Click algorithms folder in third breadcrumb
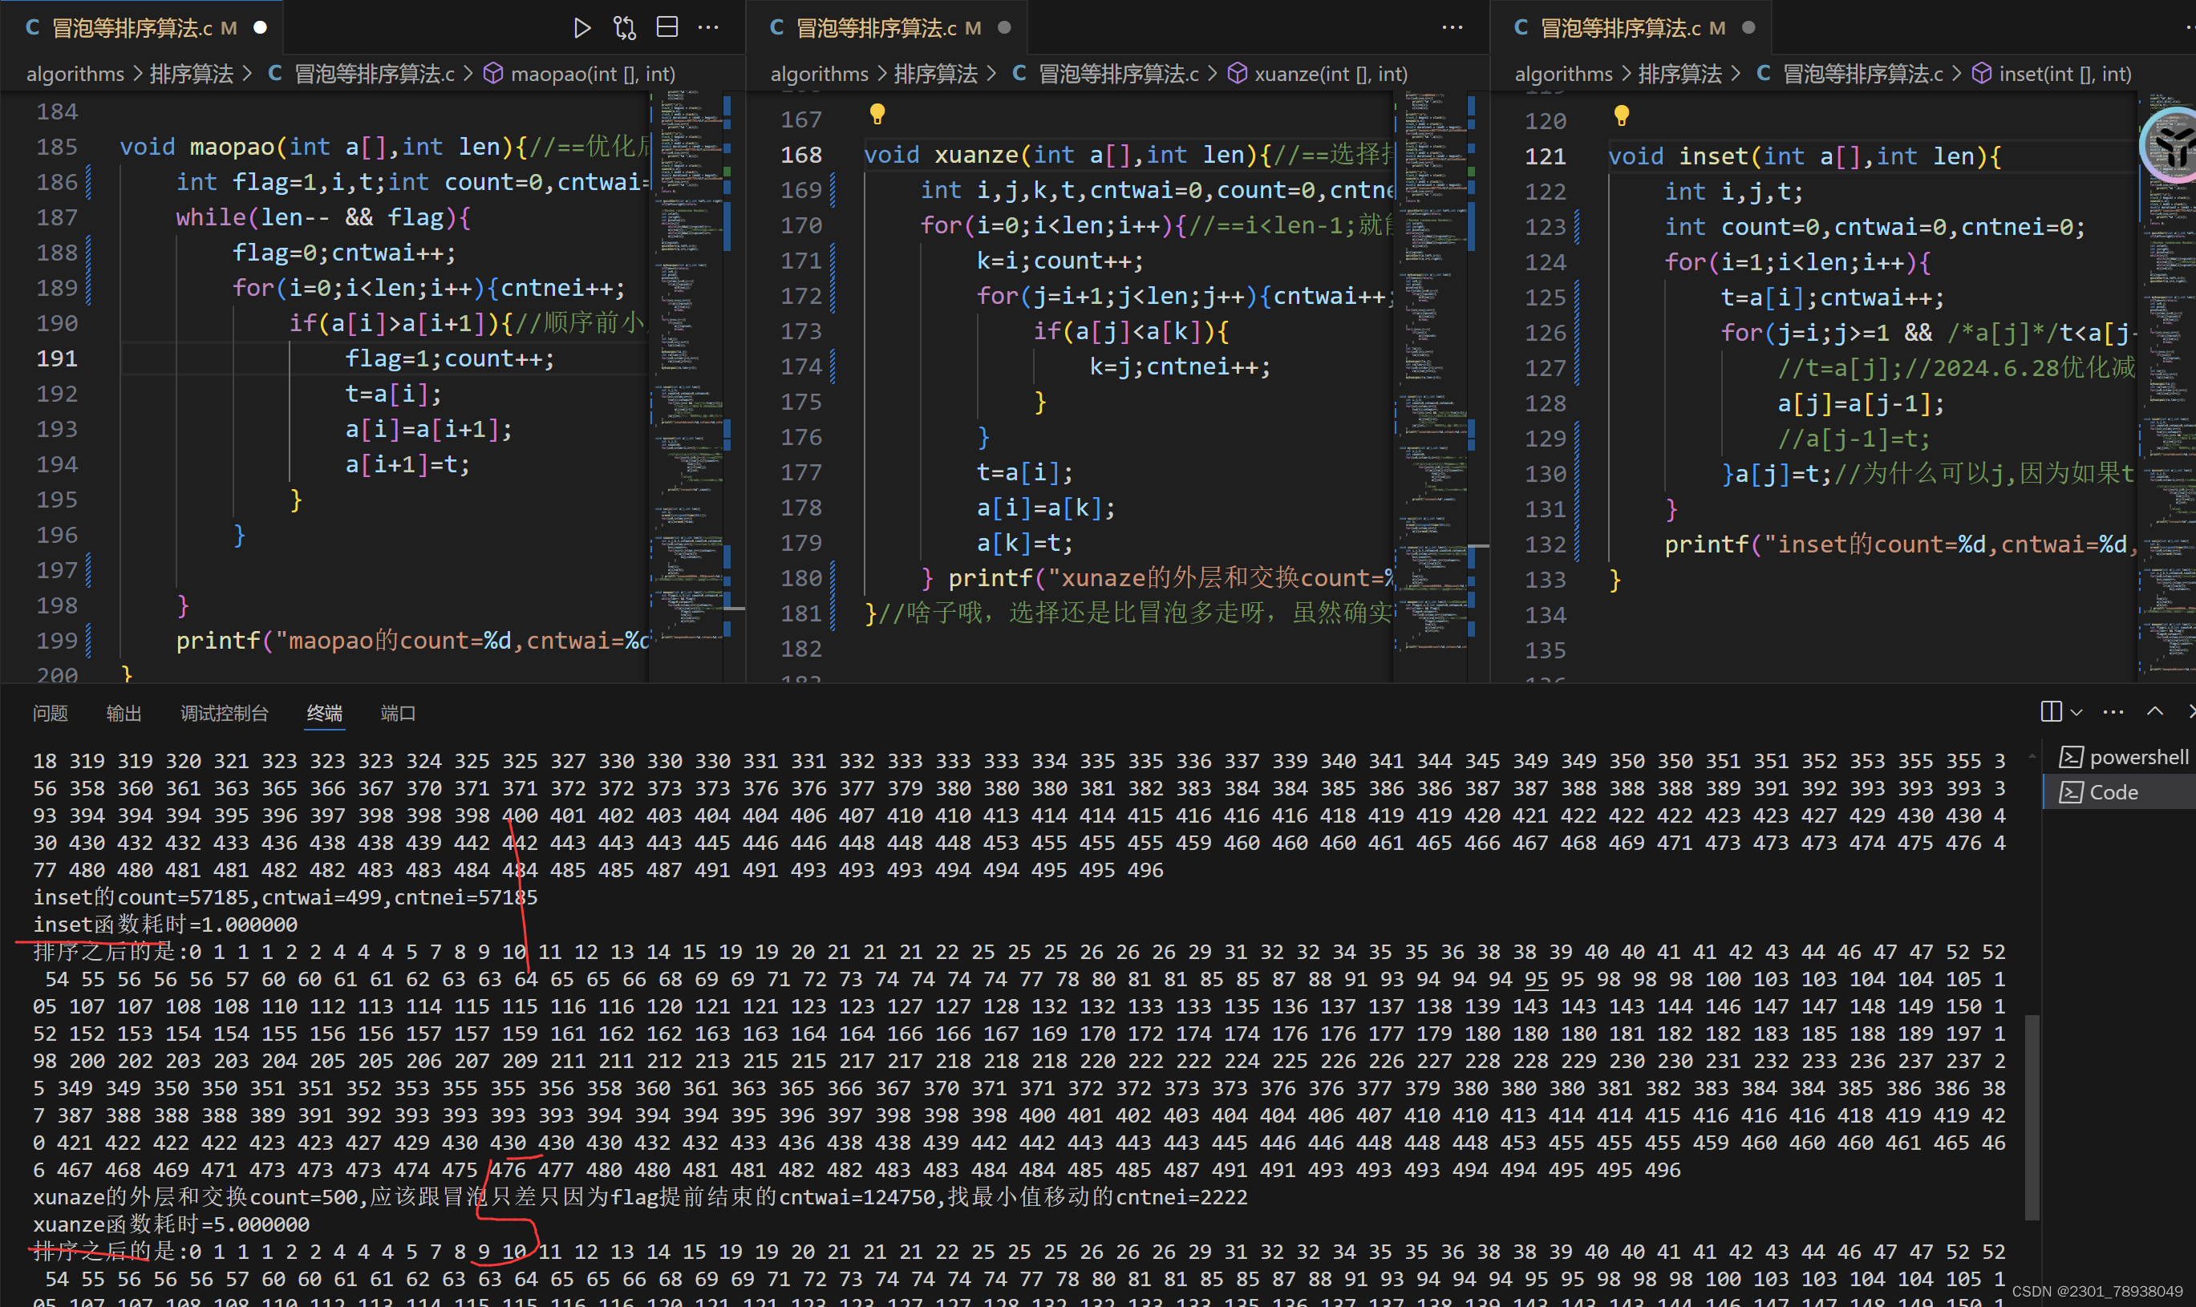2196x1307 pixels. [1562, 74]
